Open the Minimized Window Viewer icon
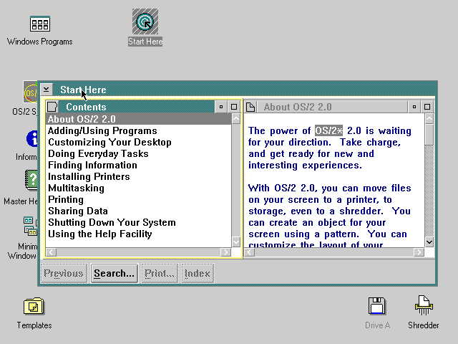 [30, 226]
